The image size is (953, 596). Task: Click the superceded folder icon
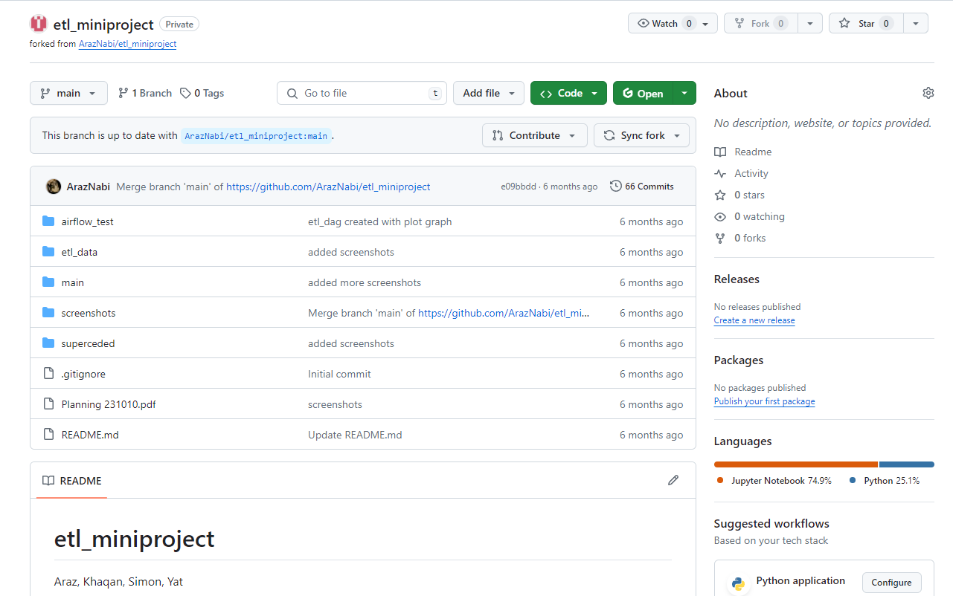(x=48, y=343)
